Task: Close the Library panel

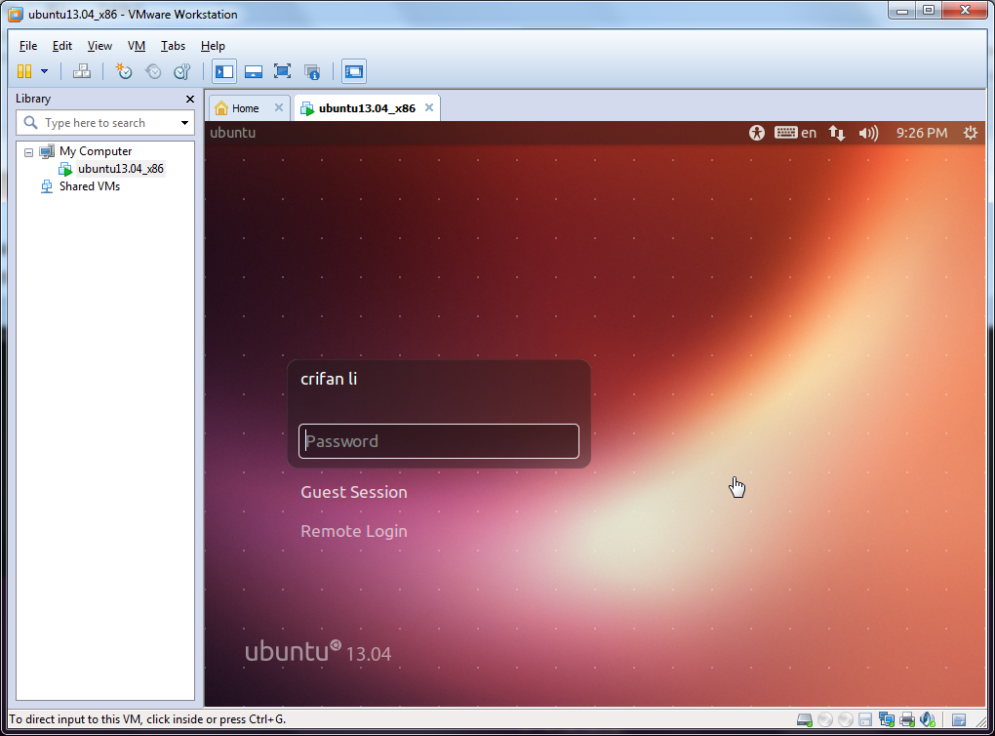Action: pyautogui.click(x=190, y=99)
